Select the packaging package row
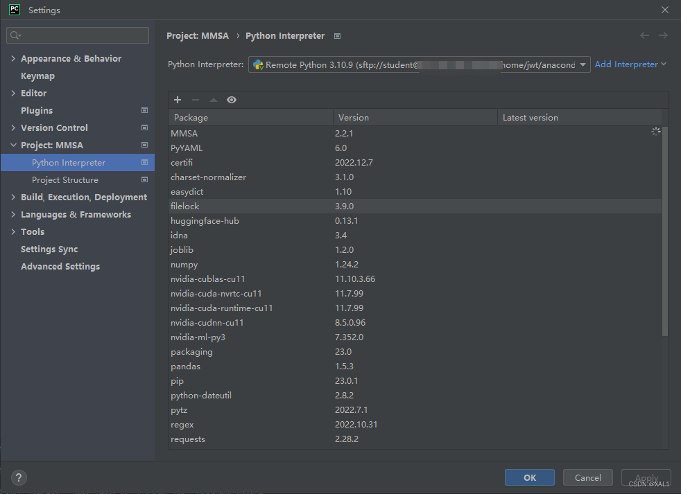Screen dimensions: 681x494 415,351
